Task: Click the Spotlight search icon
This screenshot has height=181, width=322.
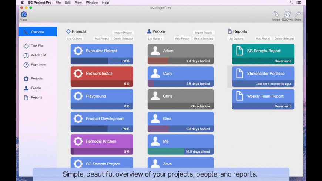Action: click(291, 3)
